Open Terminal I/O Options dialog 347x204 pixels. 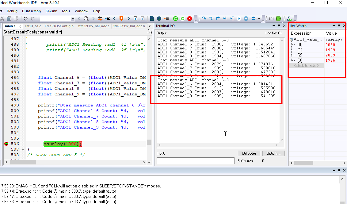[273, 153]
